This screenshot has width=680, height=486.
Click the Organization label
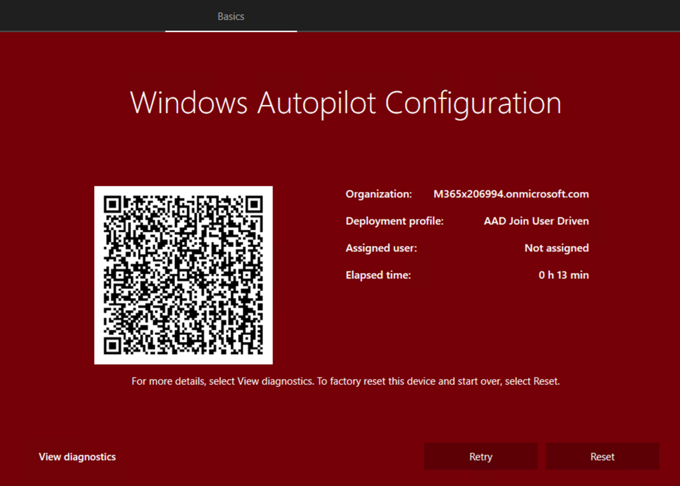pos(379,194)
